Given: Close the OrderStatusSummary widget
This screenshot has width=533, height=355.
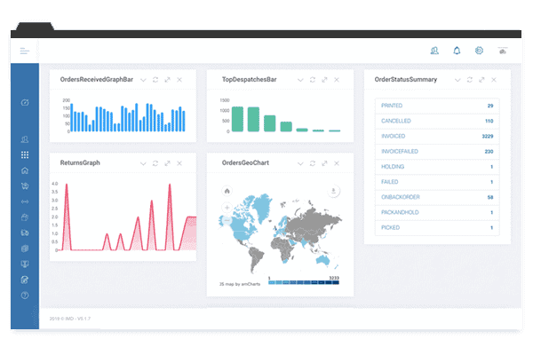Looking at the screenshot, I should pos(494,80).
